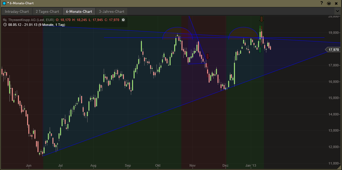Click the close value C: 17,970 in header
This screenshot has height=170, width=342.
pyautogui.click(x=112, y=20)
